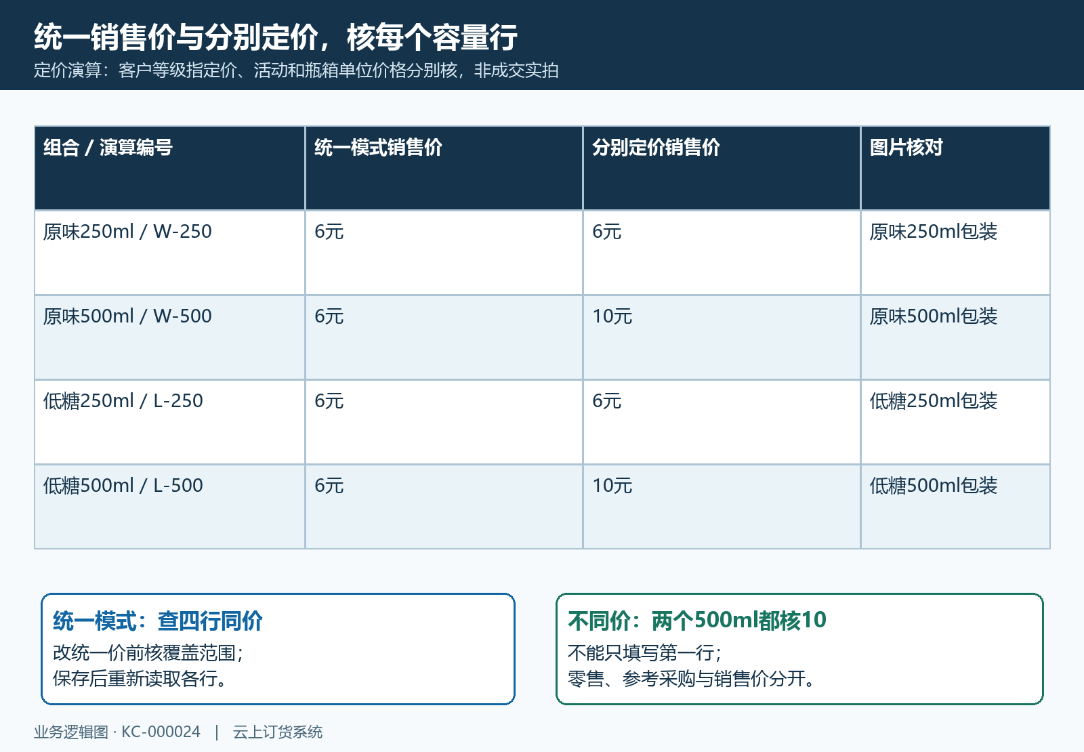Select the line 改统一价前核覆盖范围
Viewport: 1084px width, 752px height.
[x=148, y=653]
